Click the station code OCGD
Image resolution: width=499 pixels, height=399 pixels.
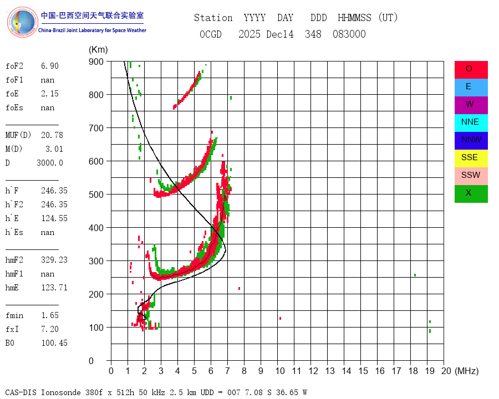210,34
